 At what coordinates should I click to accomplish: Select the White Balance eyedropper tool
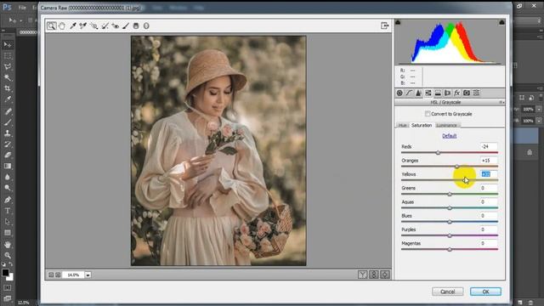73,25
